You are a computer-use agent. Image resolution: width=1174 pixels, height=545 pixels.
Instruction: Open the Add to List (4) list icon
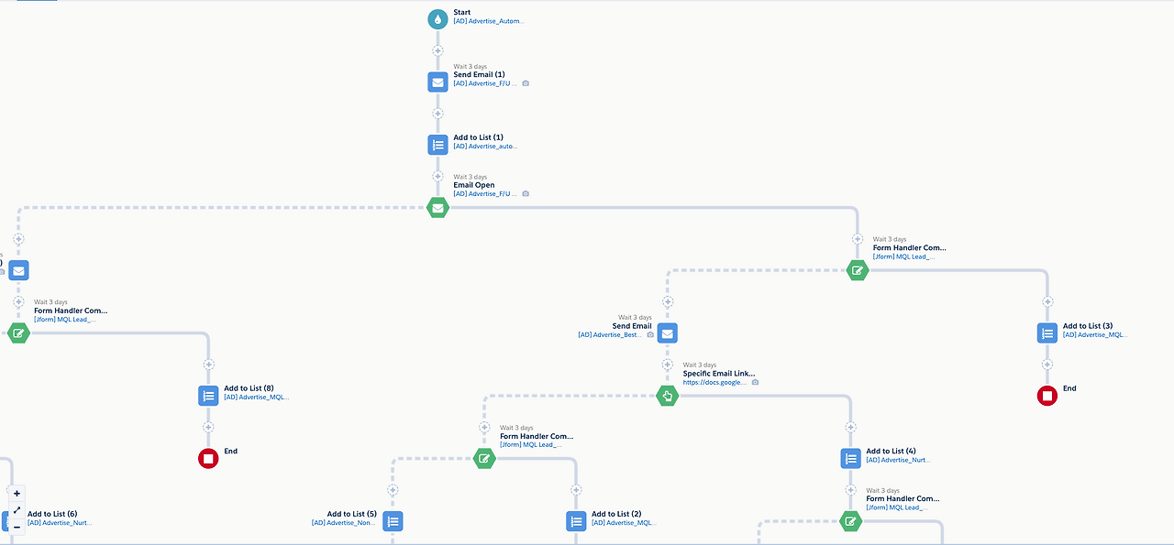(851, 458)
